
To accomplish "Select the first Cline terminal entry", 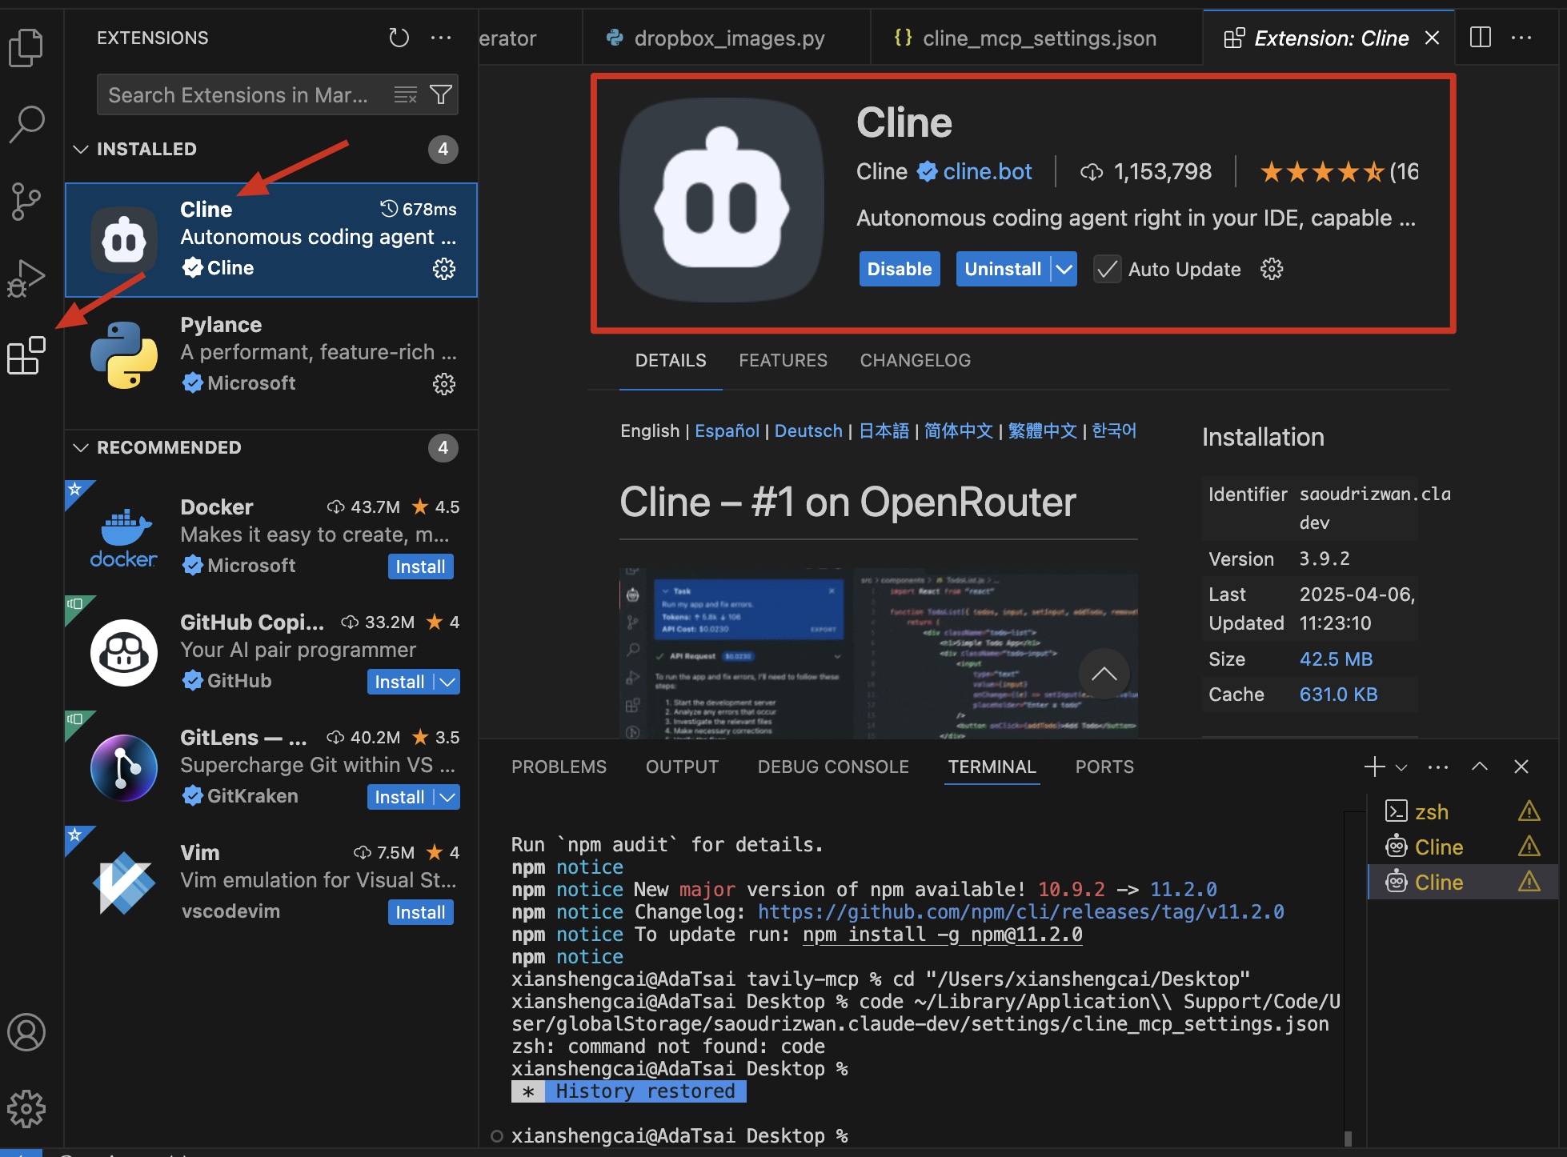I will pos(1461,847).
